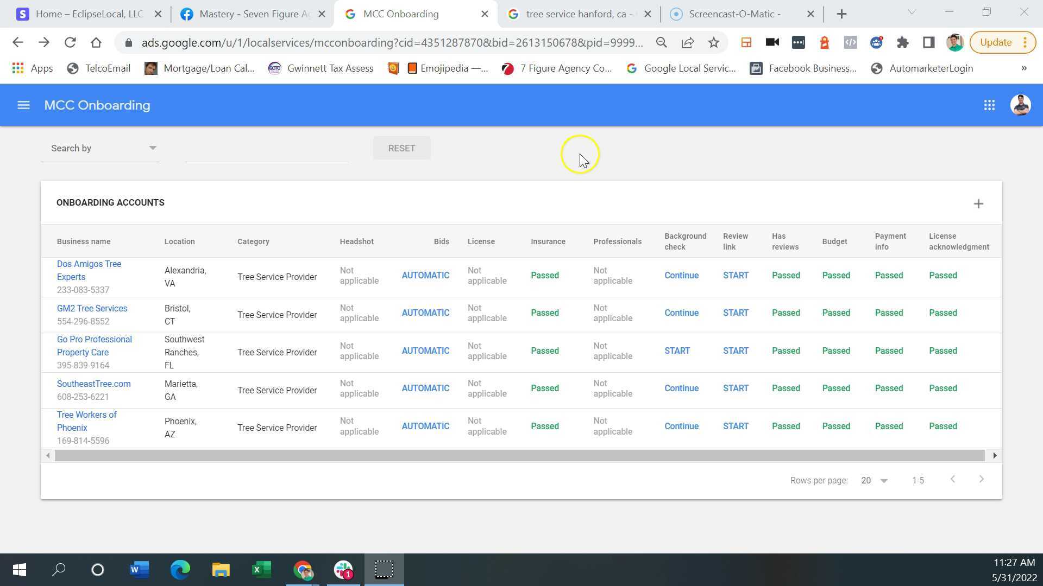Viewport: 1043px width, 586px height.
Task: Open the Google apps grid icon
Action: click(x=989, y=105)
